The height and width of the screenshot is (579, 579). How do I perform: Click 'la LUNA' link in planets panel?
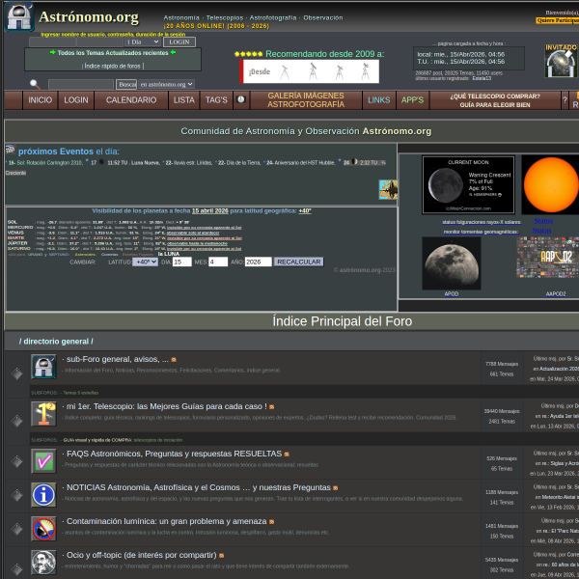coord(169,254)
